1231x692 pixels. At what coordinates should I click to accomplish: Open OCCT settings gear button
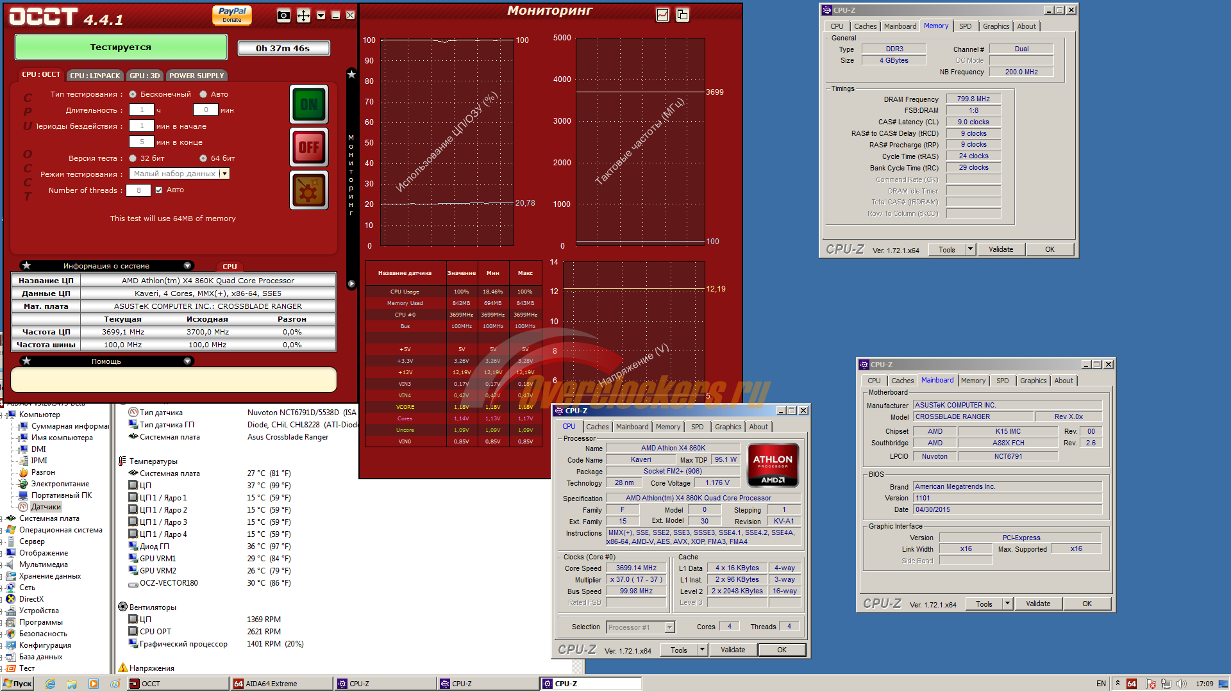tap(309, 190)
